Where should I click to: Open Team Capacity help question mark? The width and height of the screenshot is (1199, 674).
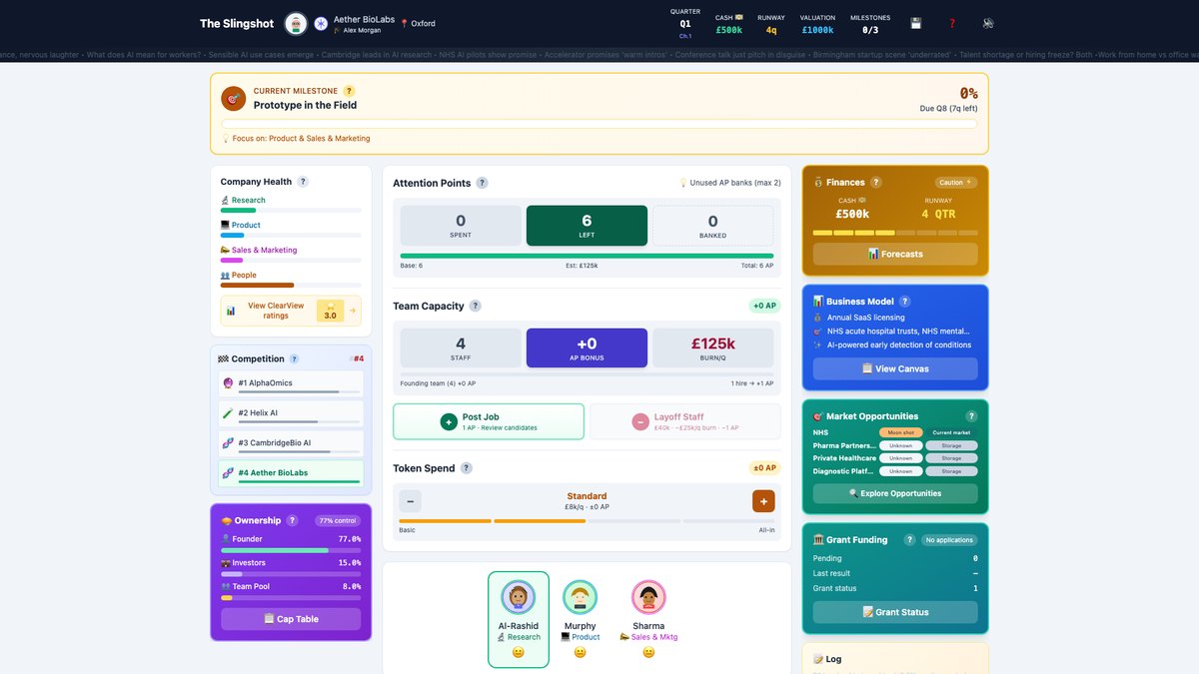point(475,306)
